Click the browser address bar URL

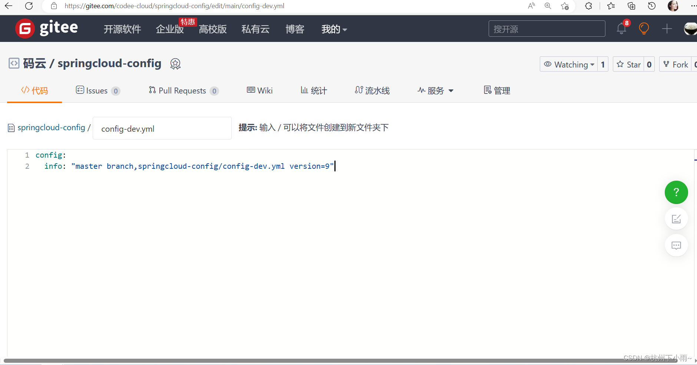(x=174, y=6)
